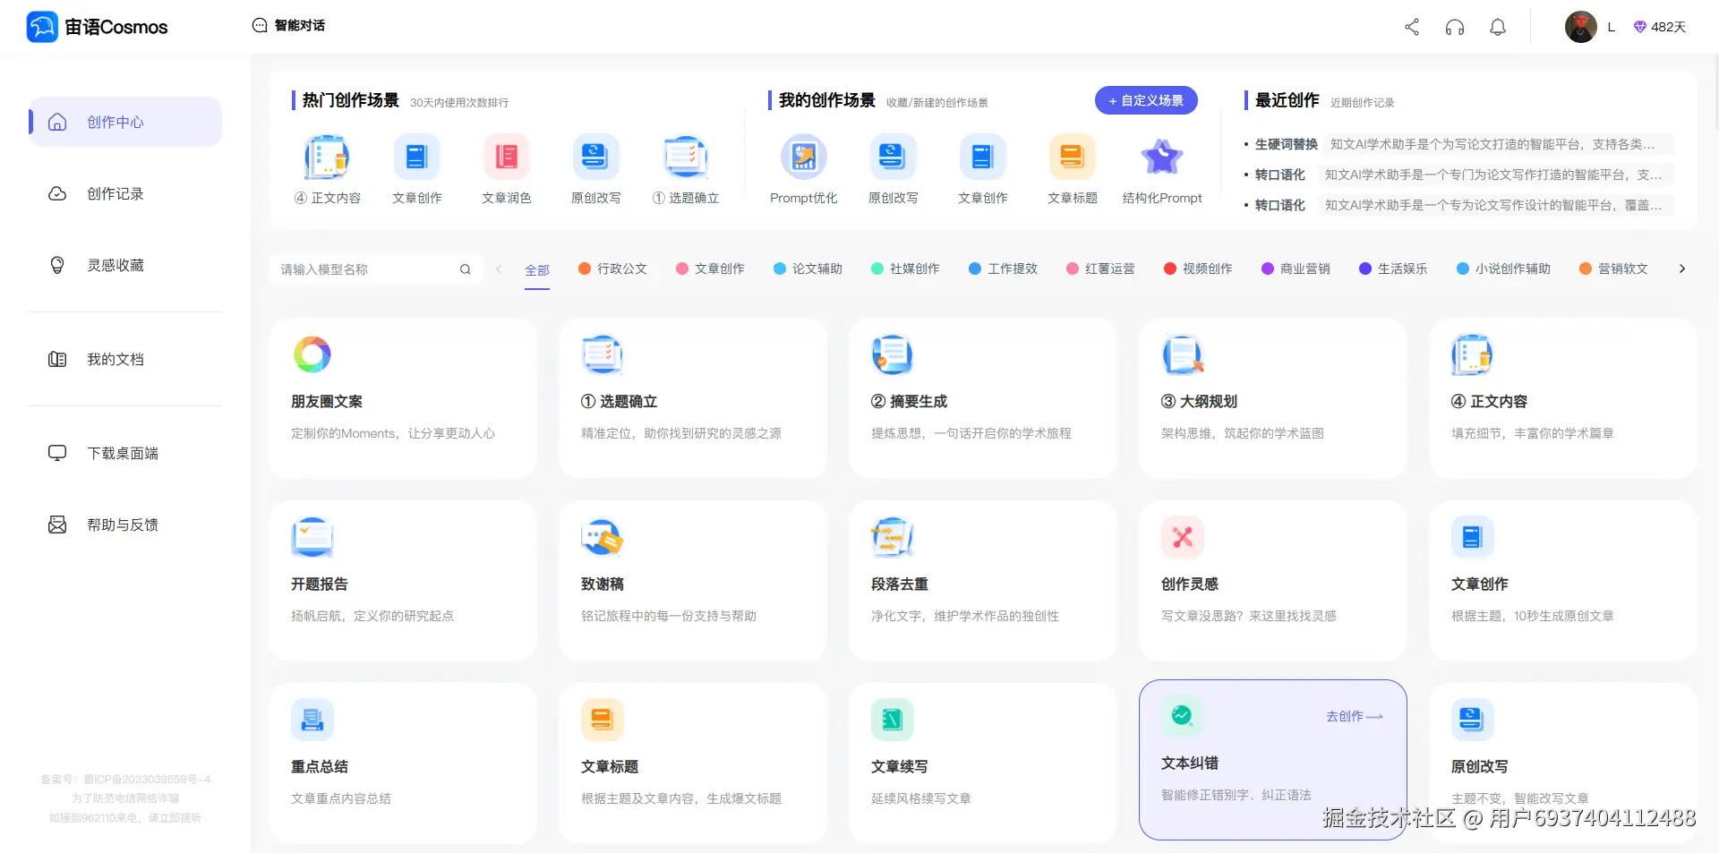
Task: Click ④ 正文内容 icon in 热门创作场景
Action: [x=327, y=158]
